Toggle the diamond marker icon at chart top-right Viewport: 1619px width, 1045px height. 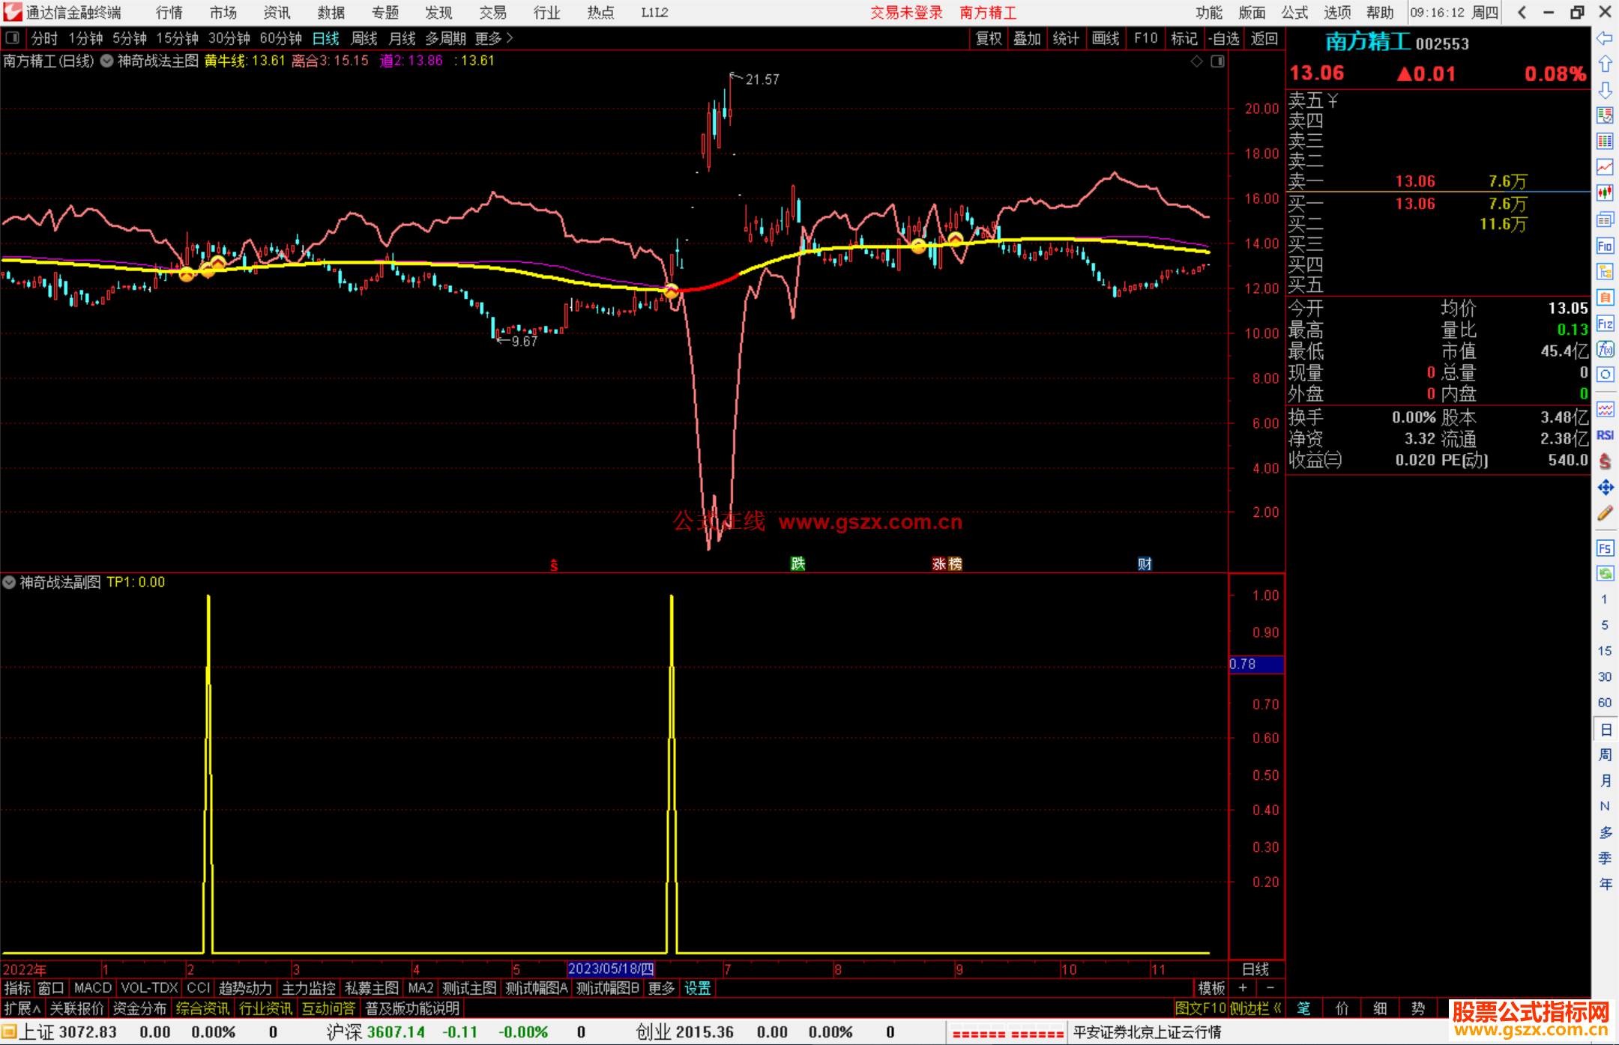click(1197, 61)
